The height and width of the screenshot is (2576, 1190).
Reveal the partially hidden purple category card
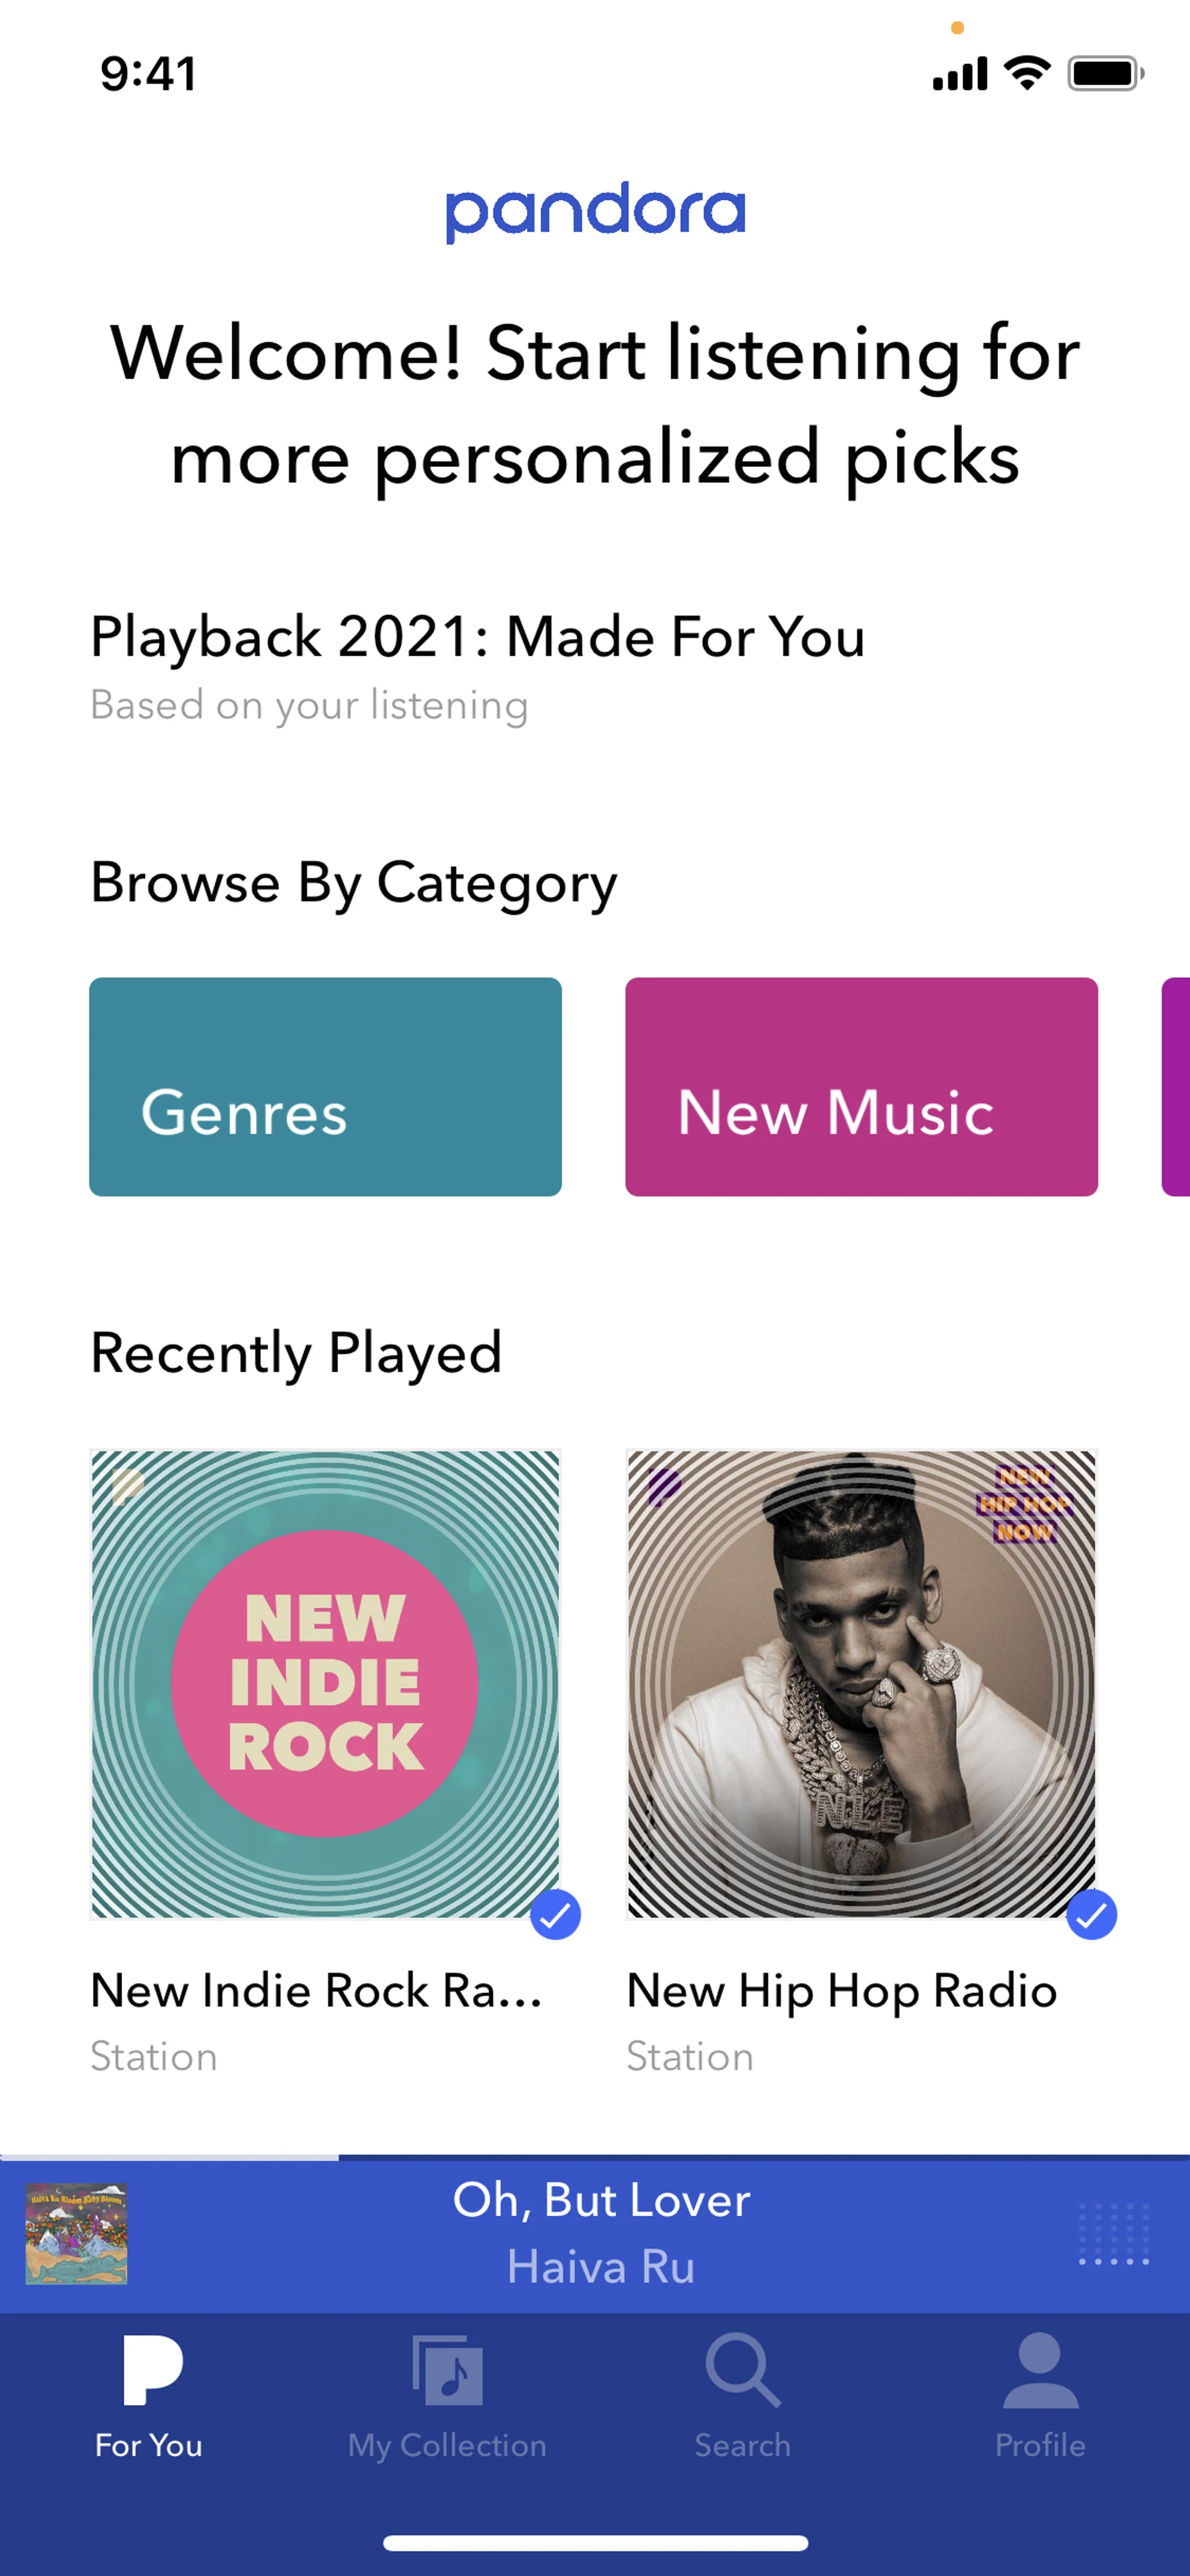point(1176,1086)
